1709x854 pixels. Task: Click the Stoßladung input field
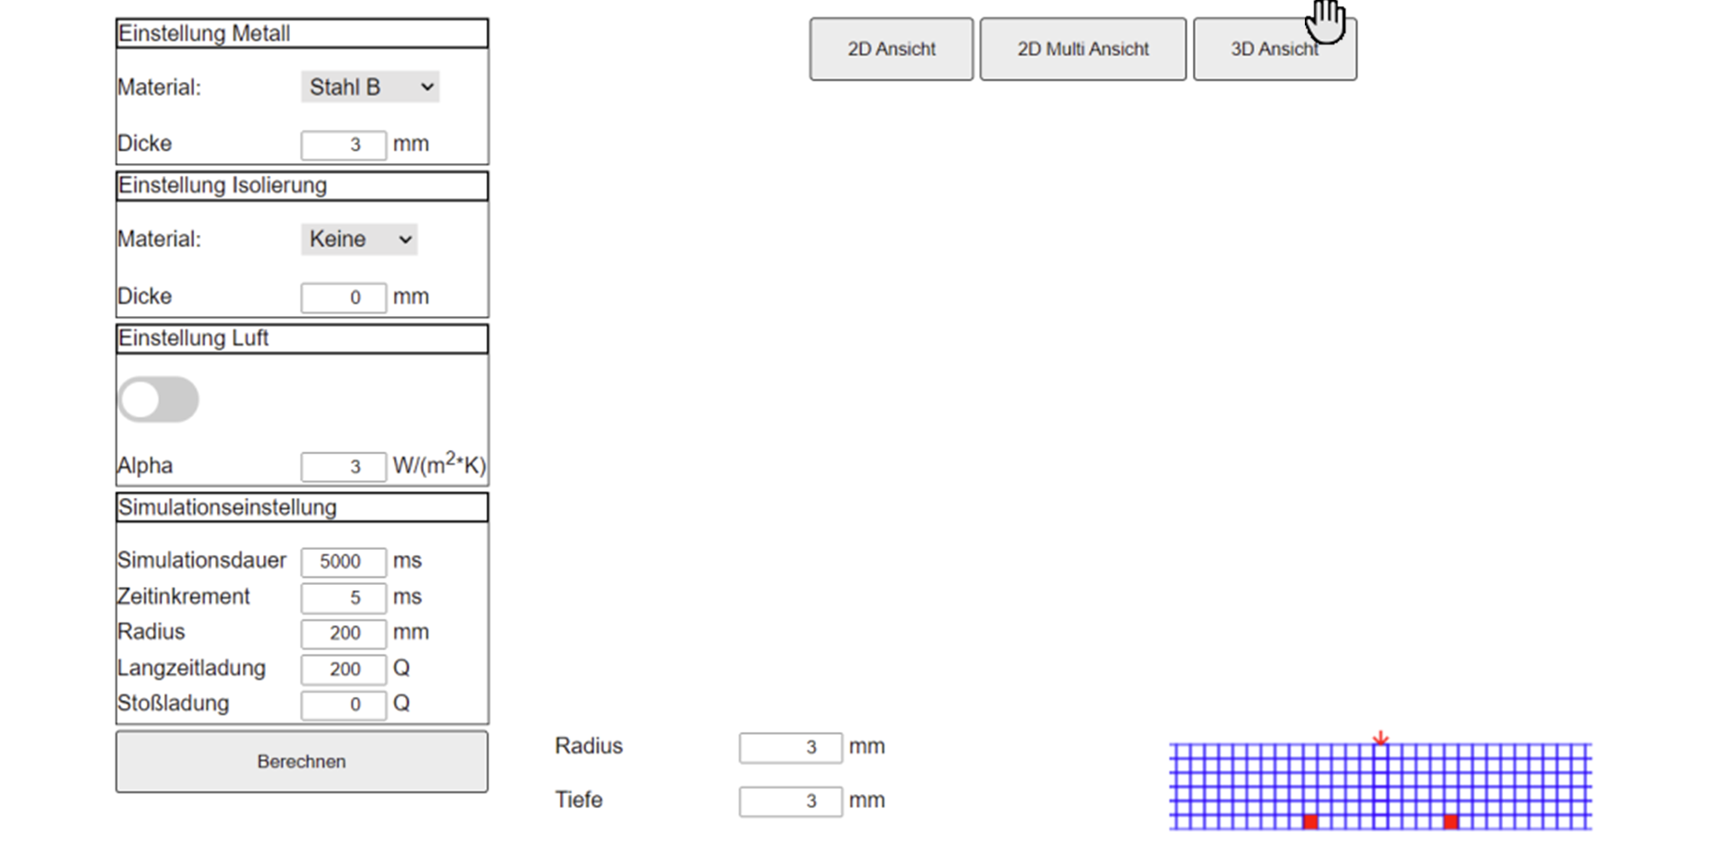[x=344, y=705]
